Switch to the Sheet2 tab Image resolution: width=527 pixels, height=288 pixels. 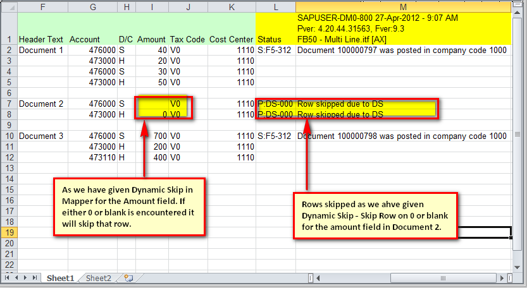(99, 278)
